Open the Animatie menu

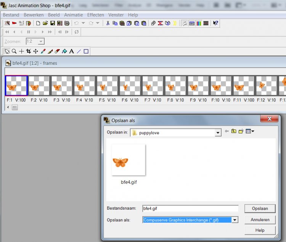[x=73, y=15]
